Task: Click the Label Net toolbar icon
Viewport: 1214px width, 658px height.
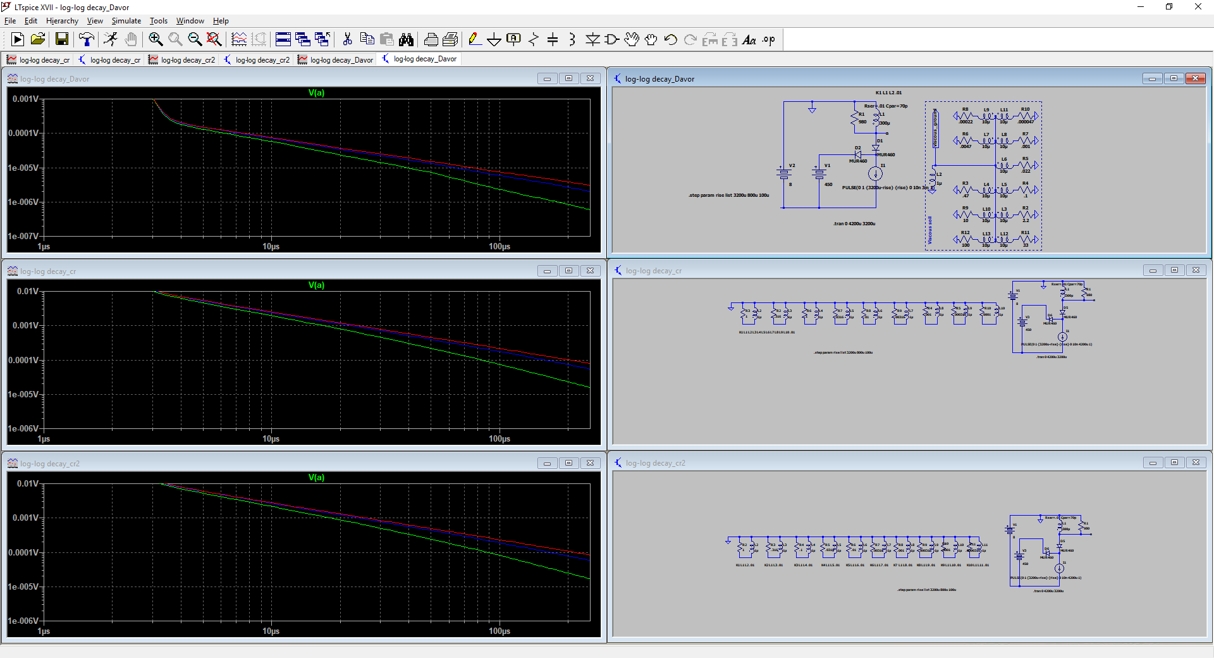Action: click(513, 40)
